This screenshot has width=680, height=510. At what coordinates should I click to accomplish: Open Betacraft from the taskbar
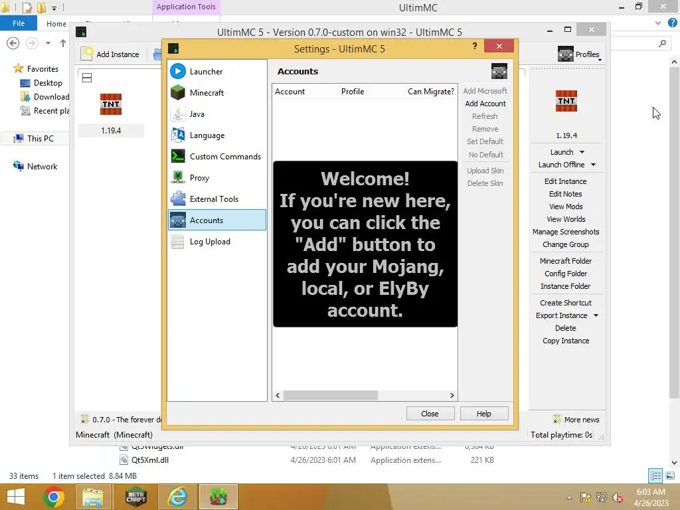[135, 497]
